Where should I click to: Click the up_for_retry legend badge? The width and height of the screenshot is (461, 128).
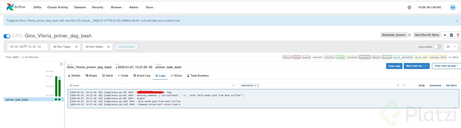421,57
